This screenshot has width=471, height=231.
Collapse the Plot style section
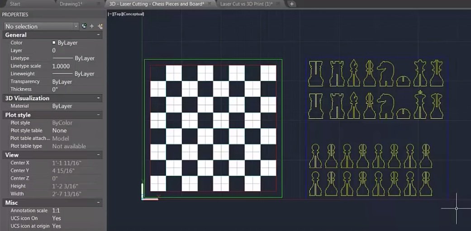[98, 115]
